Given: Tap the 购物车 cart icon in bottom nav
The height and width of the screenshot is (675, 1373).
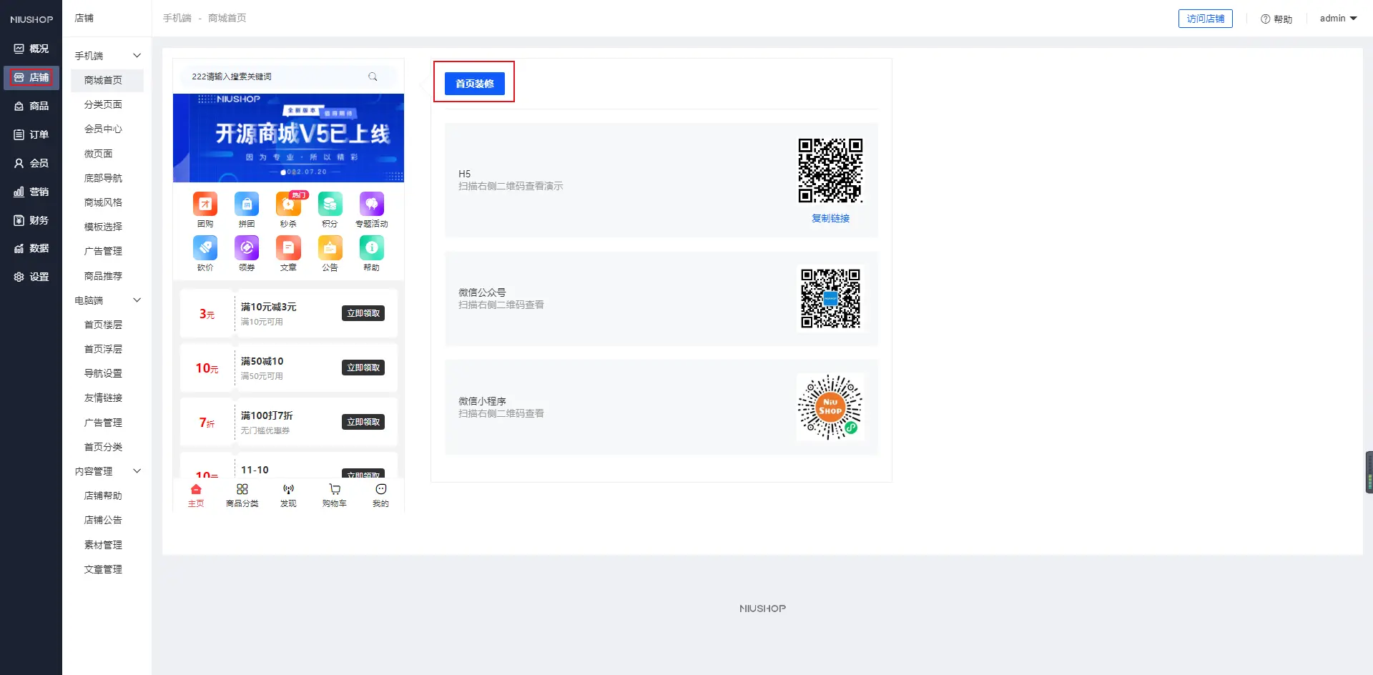Looking at the screenshot, I should click(x=334, y=490).
